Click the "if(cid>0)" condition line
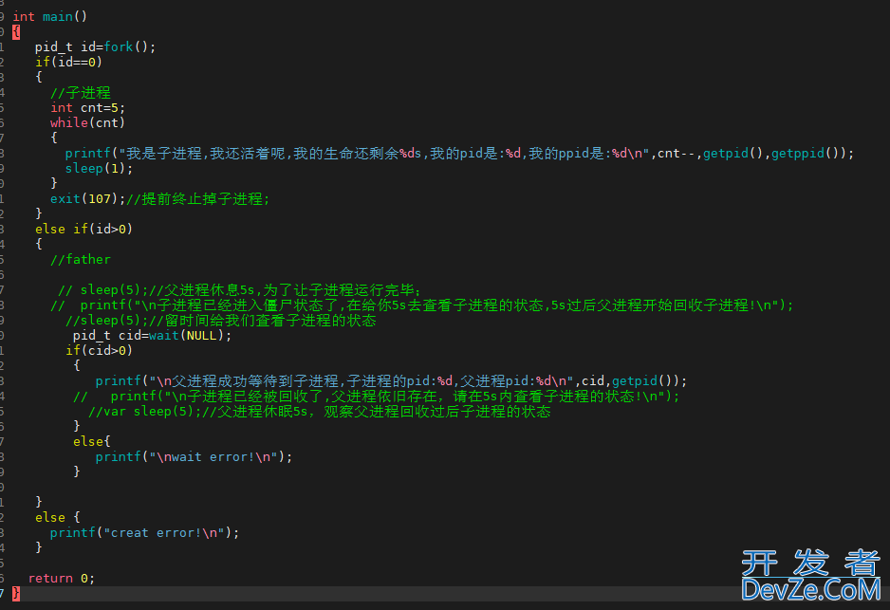 [x=99, y=351]
